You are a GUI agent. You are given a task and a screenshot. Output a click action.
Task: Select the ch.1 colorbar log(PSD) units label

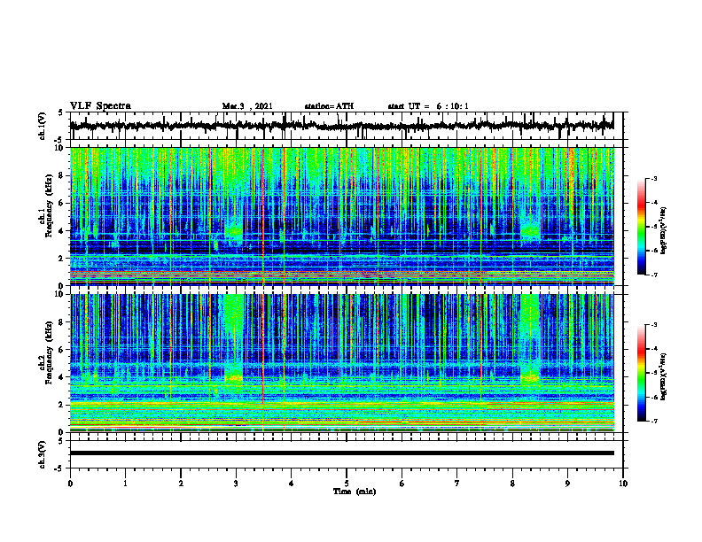[664, 230]
